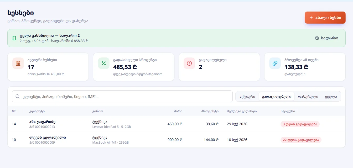
Task: Click the სესხები page heading
Action: click(x=20, y=13)
